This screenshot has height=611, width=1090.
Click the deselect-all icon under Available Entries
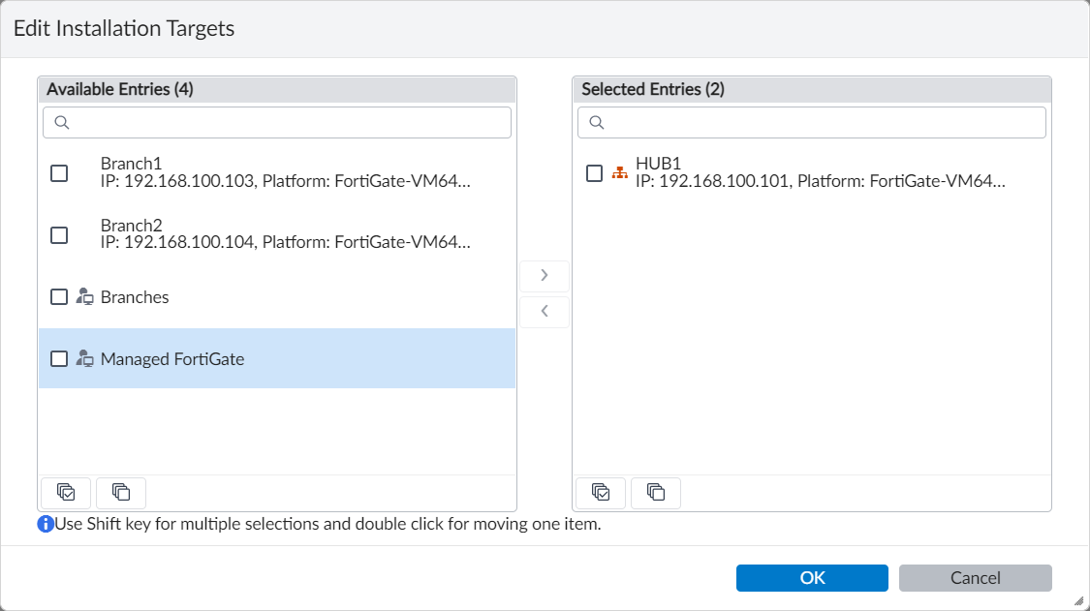(x=121, y=493)
